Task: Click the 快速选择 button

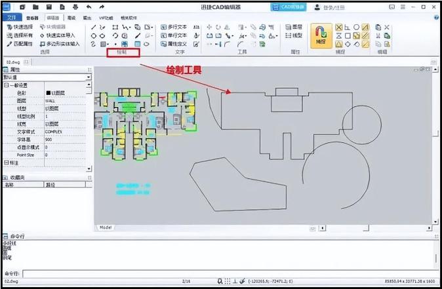Action: tap(20, 27)
